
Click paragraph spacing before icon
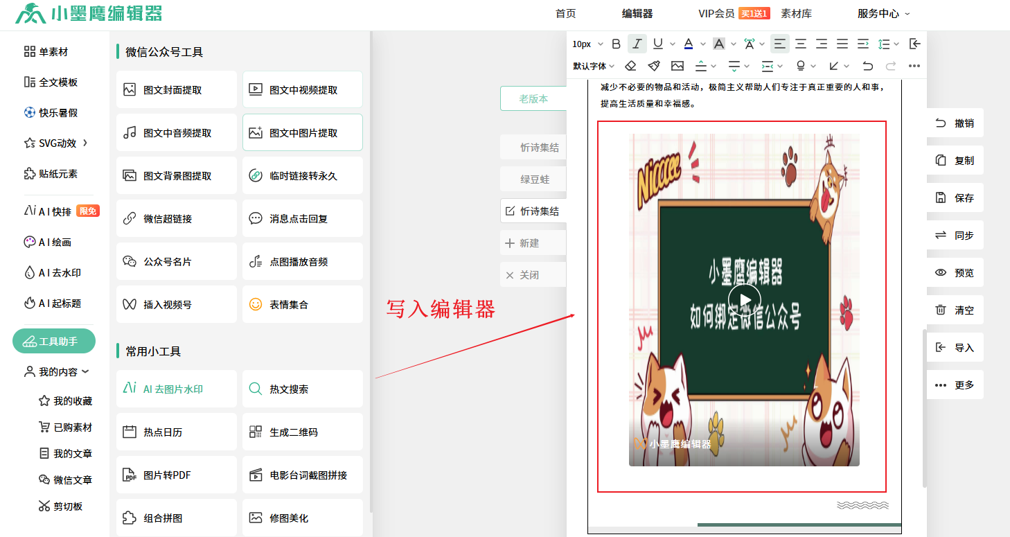tap(701, 66)
